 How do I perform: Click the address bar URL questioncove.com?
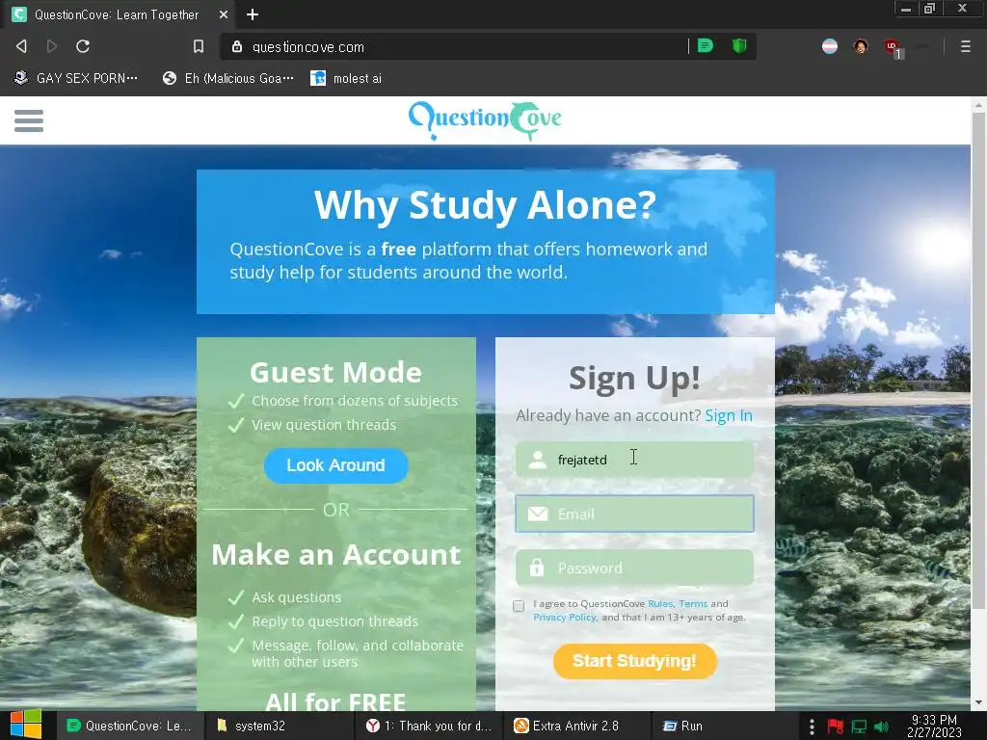tap(307, 47)
